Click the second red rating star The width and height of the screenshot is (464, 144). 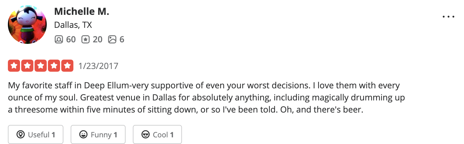pyautogui.click(x=27, y=66)
